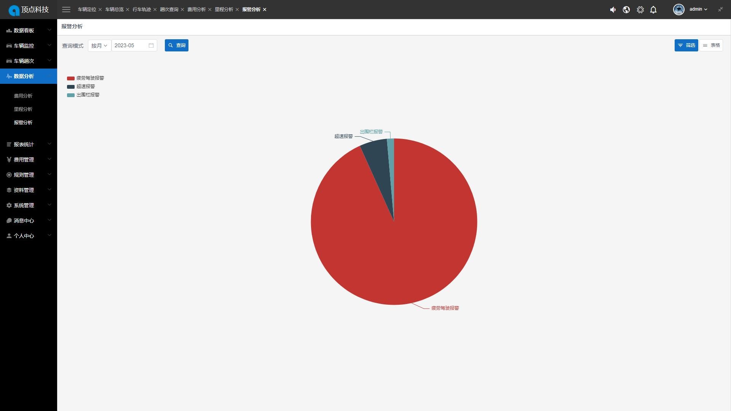This screenshot has width=731, height=411.
Task: Click the admin user avatar
Action: click(x=678, y=10)
